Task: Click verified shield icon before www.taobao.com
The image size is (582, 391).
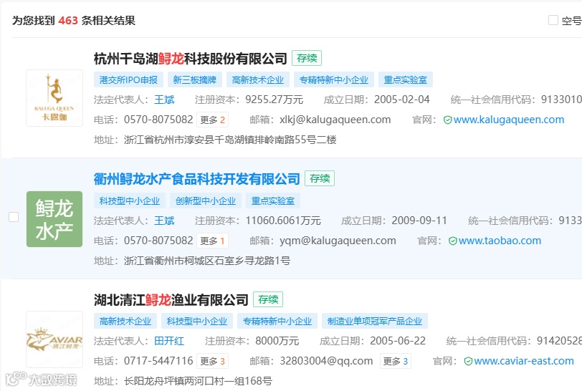Action: point(453,241)
